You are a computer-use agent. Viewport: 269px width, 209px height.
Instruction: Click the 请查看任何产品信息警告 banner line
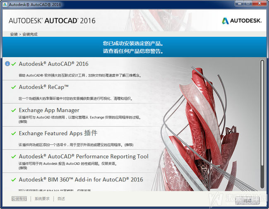click(133, 51)
